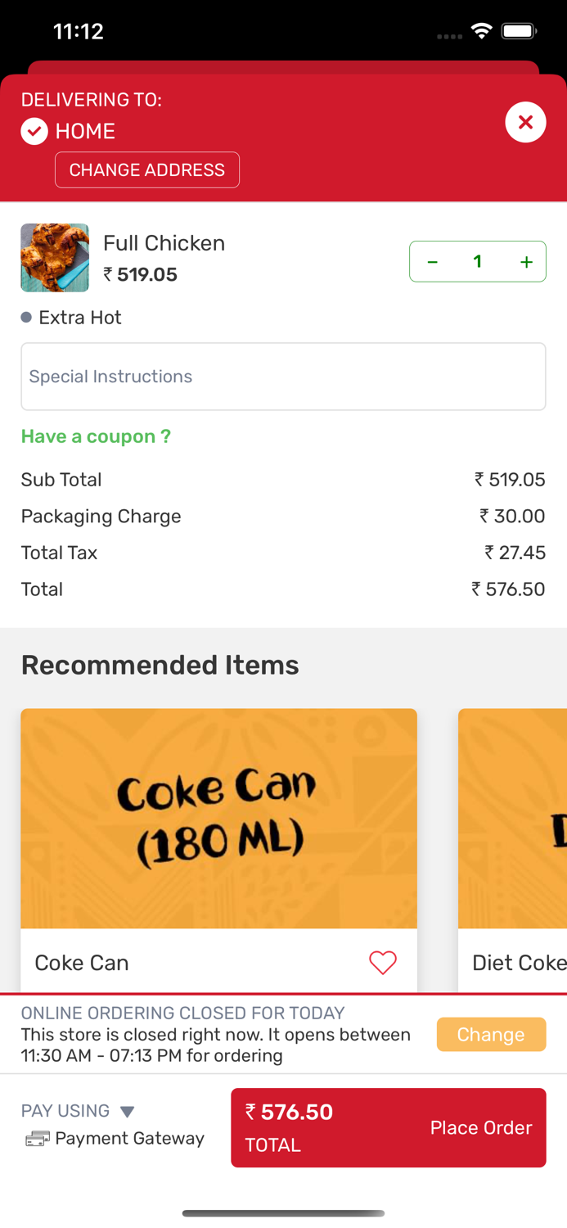Viewport: 567px width, 1228px height.
Task: Tap CHANGE ADDRESS in the red banner
Action: tap(147, 169)
